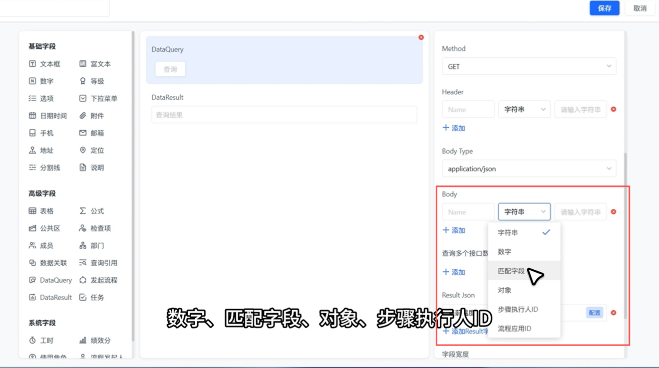Image resolution: width=659 pixels, height=368 pixels.
Task: Select the 手机 phone field
Action: pyautogui.click(x=41, y=133)
